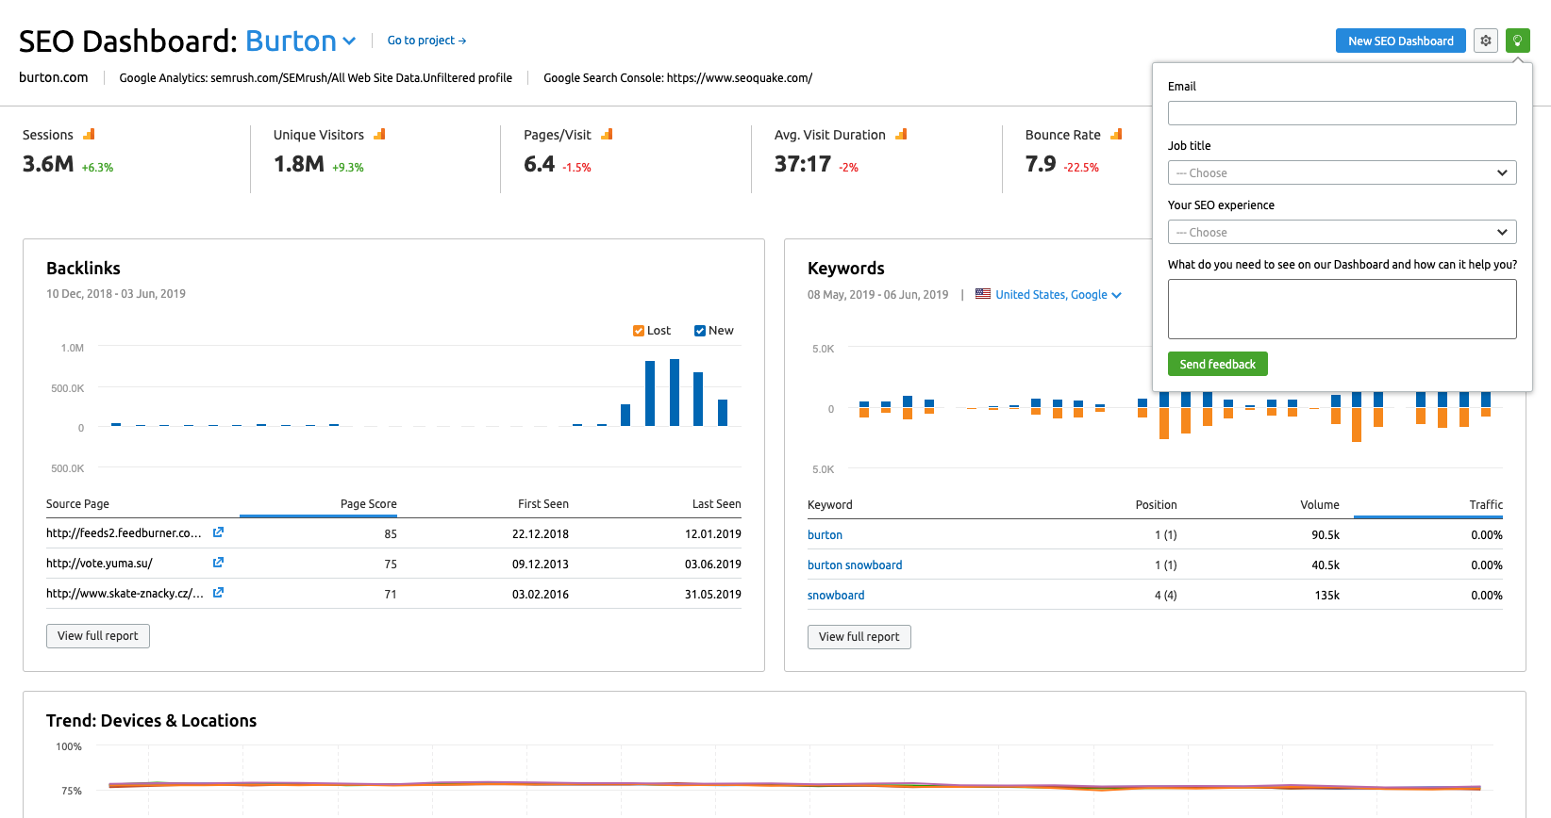Click the Email input field
Screen dimensions: 1551x818
[x=1342, y=113]
